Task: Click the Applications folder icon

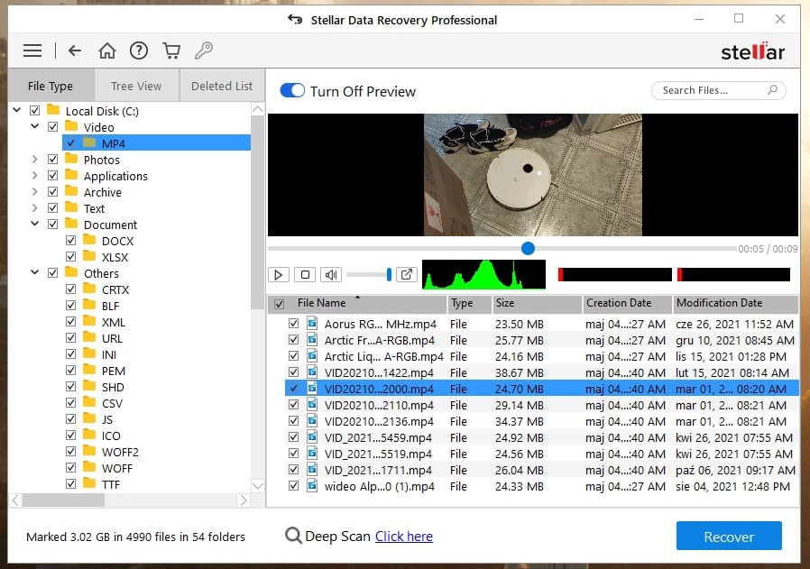Action: [x=71, y=176]
